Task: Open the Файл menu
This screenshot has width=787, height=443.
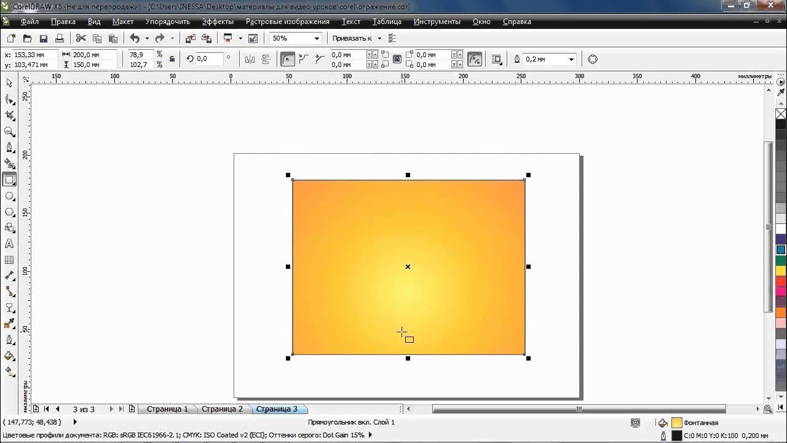Action: [30, 21]
